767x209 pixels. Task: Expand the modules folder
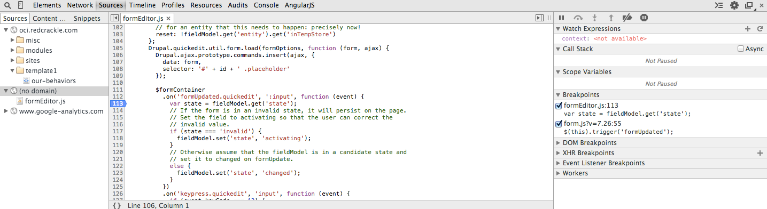(x=13, y=51)
